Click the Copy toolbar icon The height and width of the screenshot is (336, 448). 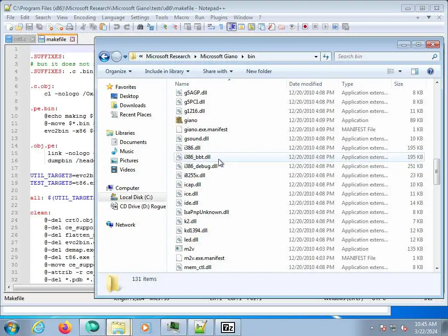coord(93,27)
